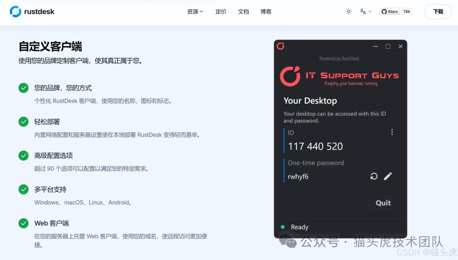The height and width of the screenshot is (260, 458).
Task: Click the Your Desktop heading
Action: [310, 101]
